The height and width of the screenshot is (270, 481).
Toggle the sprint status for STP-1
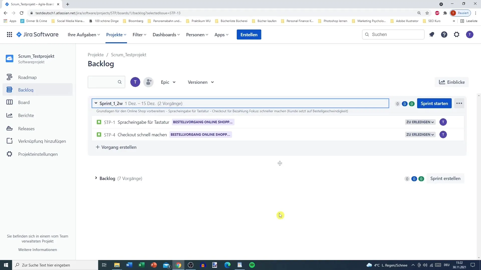point(420,122)
